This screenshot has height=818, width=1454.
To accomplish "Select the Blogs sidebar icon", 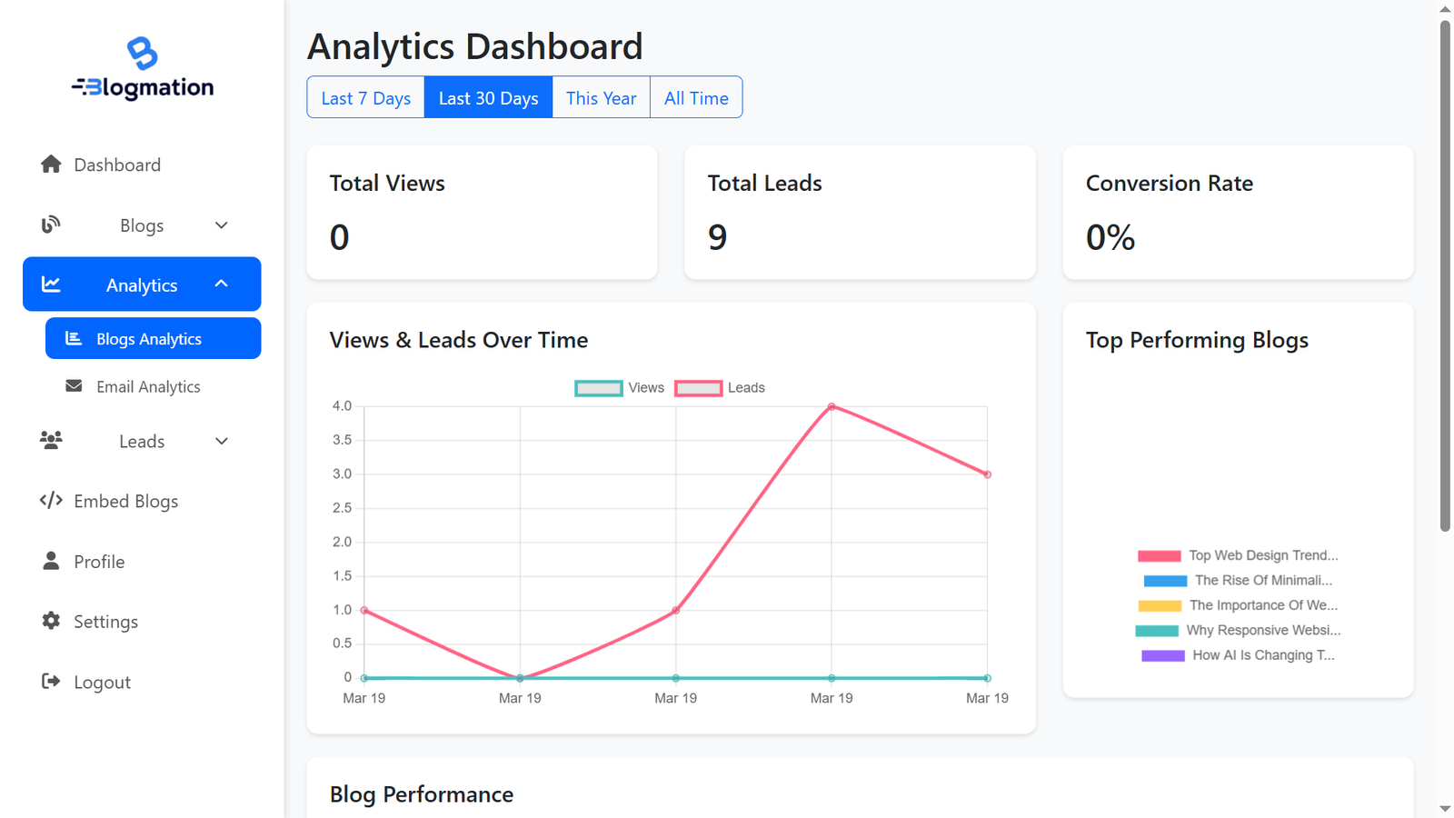I will pyautogui.click(x=51, y=224).
